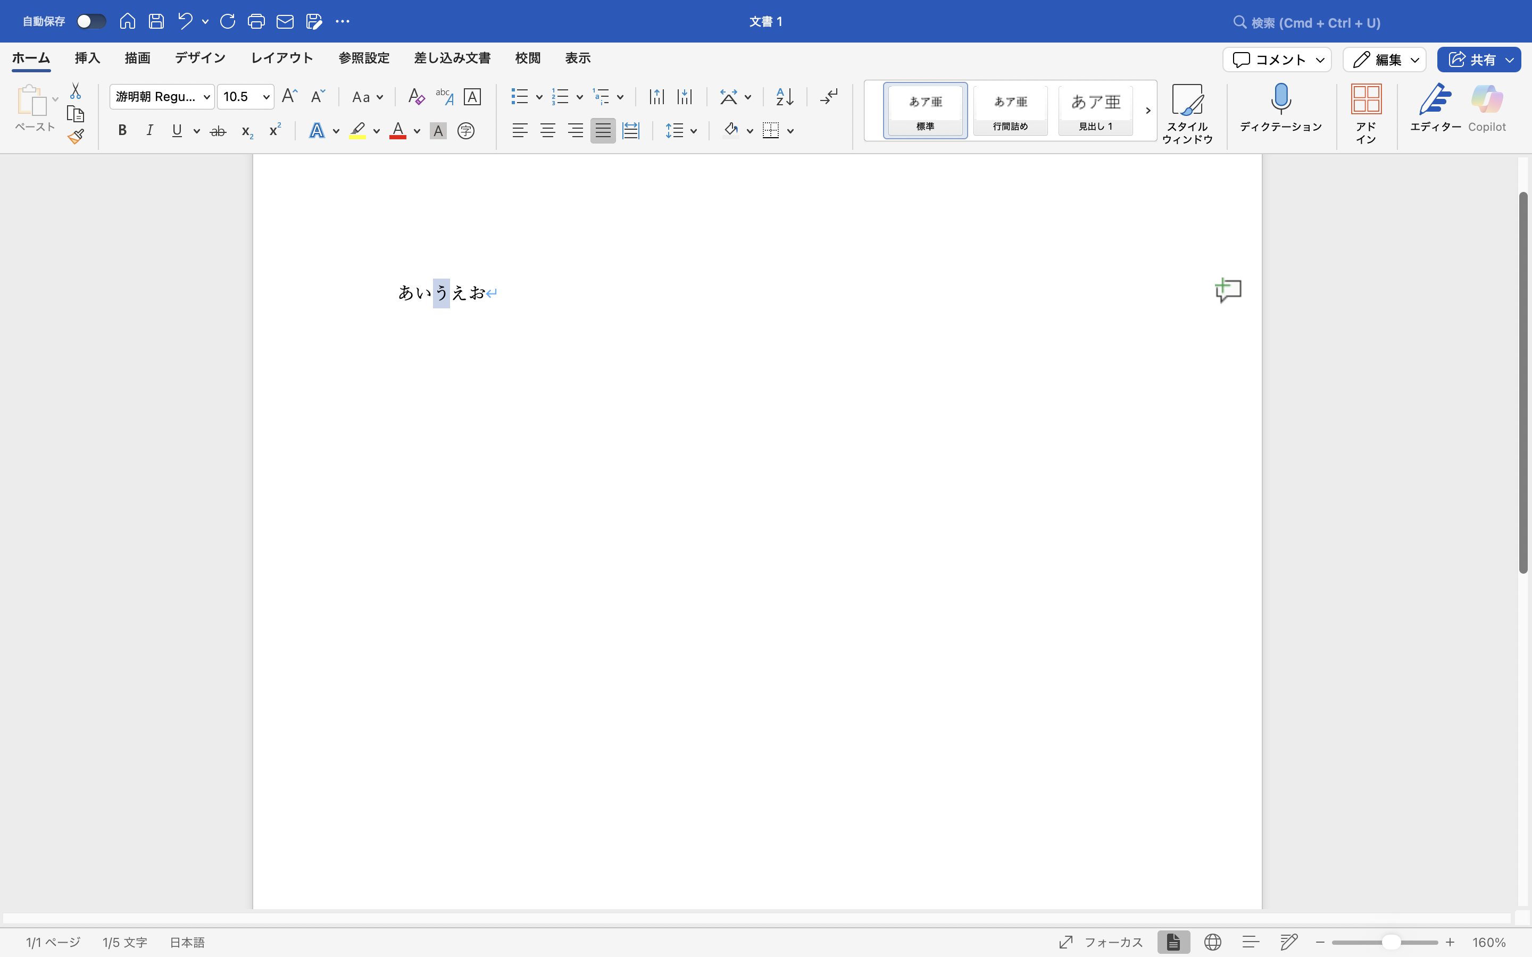Switch to the Insert tab (挿入)
This screenshot has height=957, width=1532.
click(87, 58)
